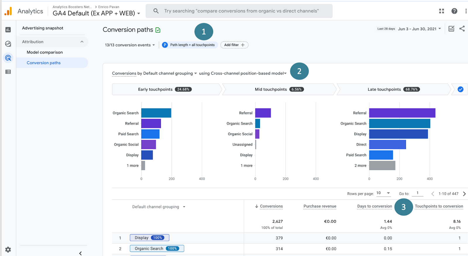Select the Advertising icon in left rail
468x256 pixels.
8,58
